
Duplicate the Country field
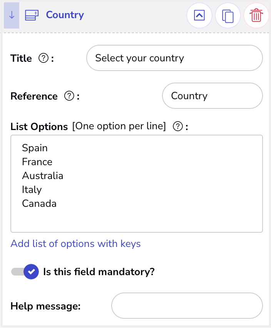(228, 15)
